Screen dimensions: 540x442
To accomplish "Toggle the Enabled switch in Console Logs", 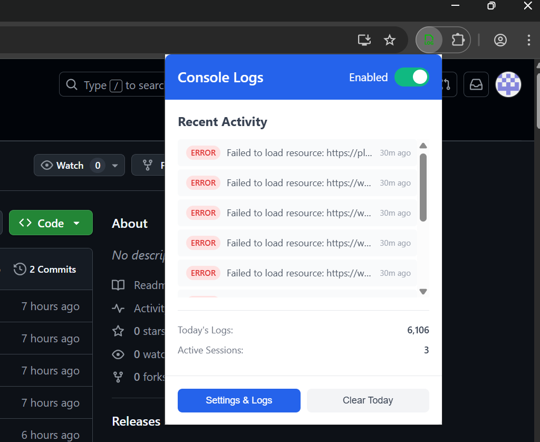I will pos(411,77).
